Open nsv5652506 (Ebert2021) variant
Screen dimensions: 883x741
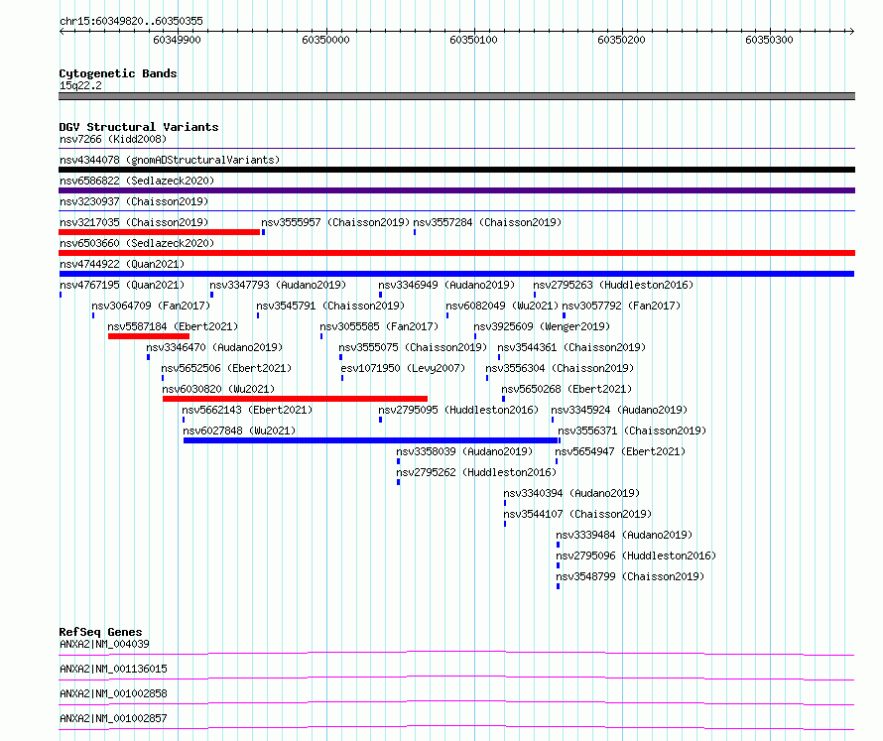pos(226,368)
